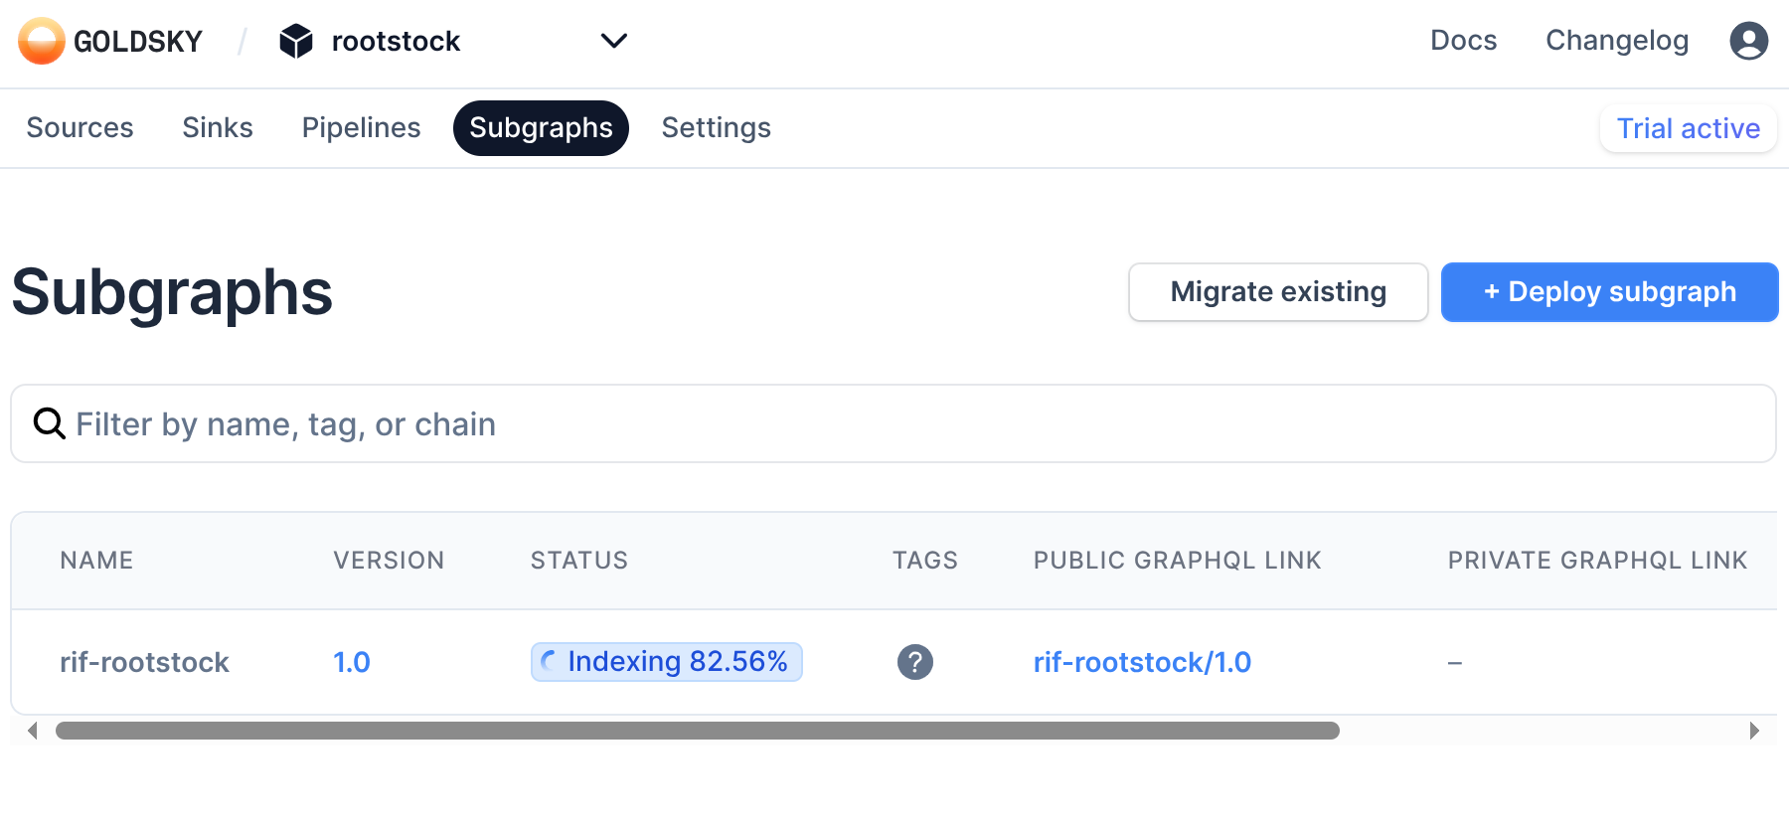Click the Goldsky sun logo icon
Screen dimensions: 1789x827
[x=41, y=41]
